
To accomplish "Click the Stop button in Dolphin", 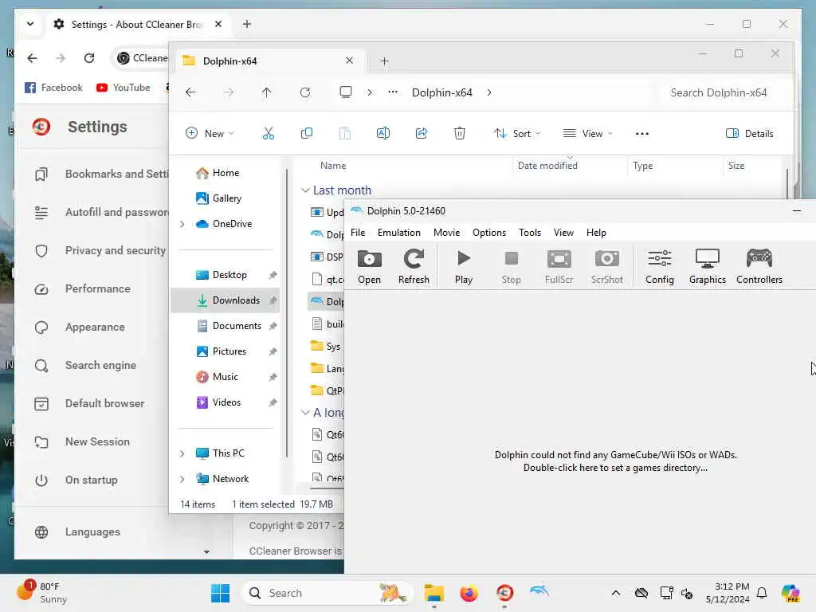I will tap(511, 266).
